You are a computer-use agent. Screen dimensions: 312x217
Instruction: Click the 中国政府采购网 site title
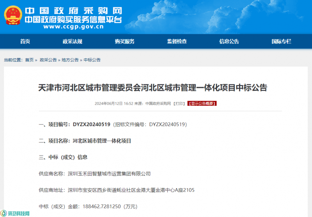point(73,11)
